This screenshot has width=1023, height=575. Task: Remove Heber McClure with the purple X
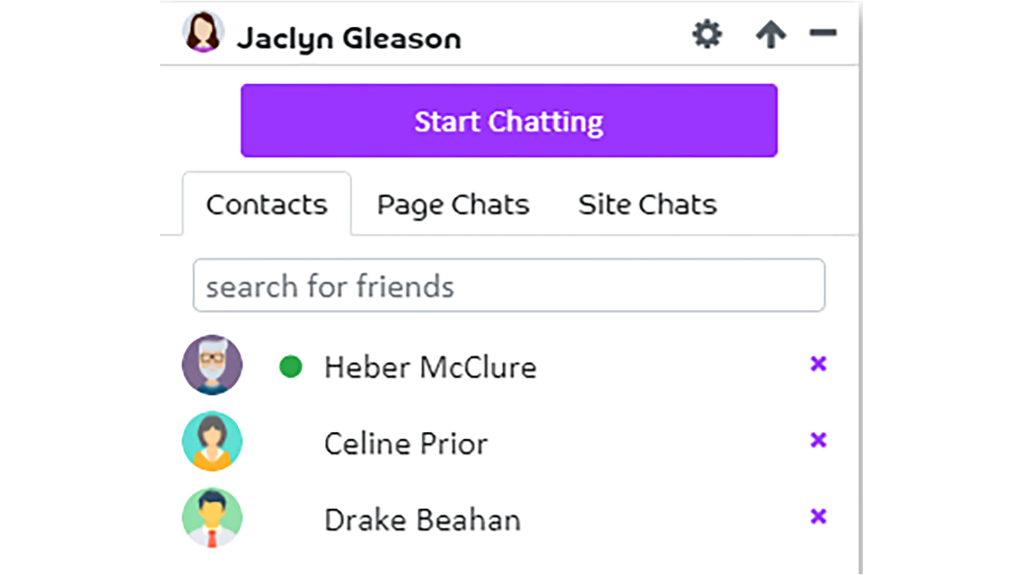pyautogui.click(x=818, y=364)
